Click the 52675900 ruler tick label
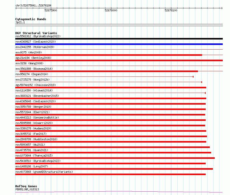Image resolution: width=230 pixels, height=195 pixels. click(51, 10)
